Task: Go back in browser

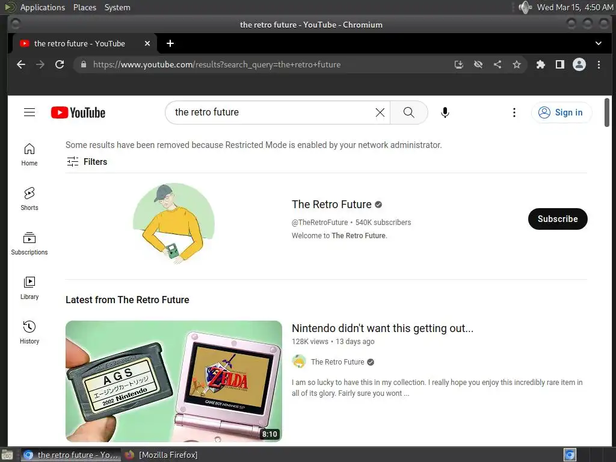Action: [21, 64]
